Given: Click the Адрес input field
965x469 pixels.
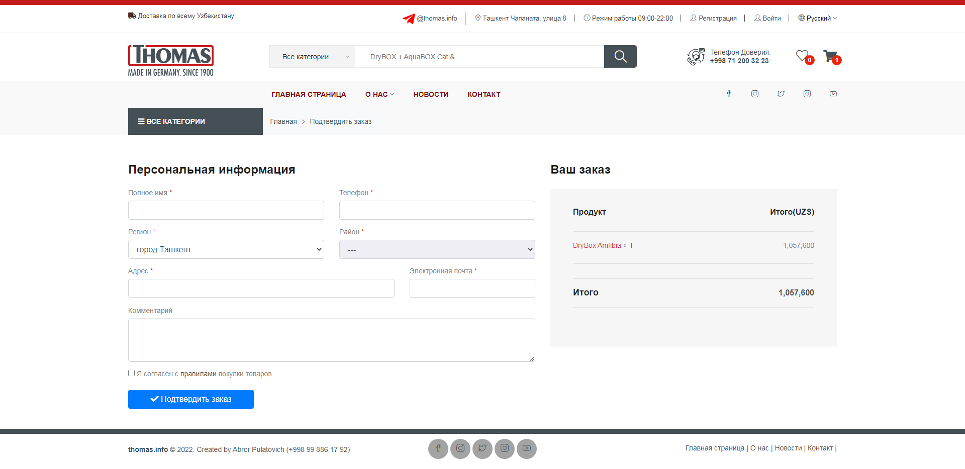Looking at the screenshot, I should 261,288.
